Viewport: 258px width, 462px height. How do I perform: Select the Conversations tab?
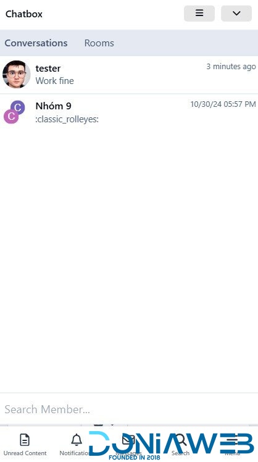(x=36, y=43)
